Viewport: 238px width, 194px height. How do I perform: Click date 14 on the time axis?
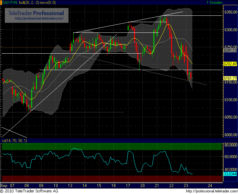pos(85,186)
